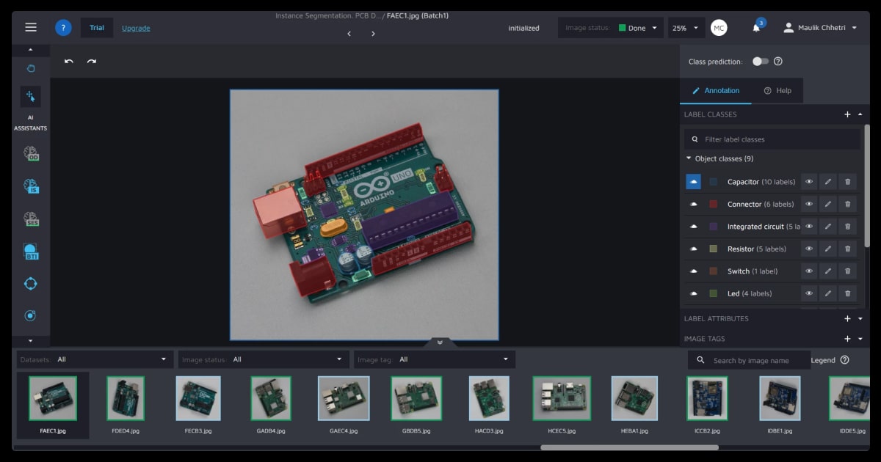
Task: Click the blue help question mark icon
Action: point(63,28)
